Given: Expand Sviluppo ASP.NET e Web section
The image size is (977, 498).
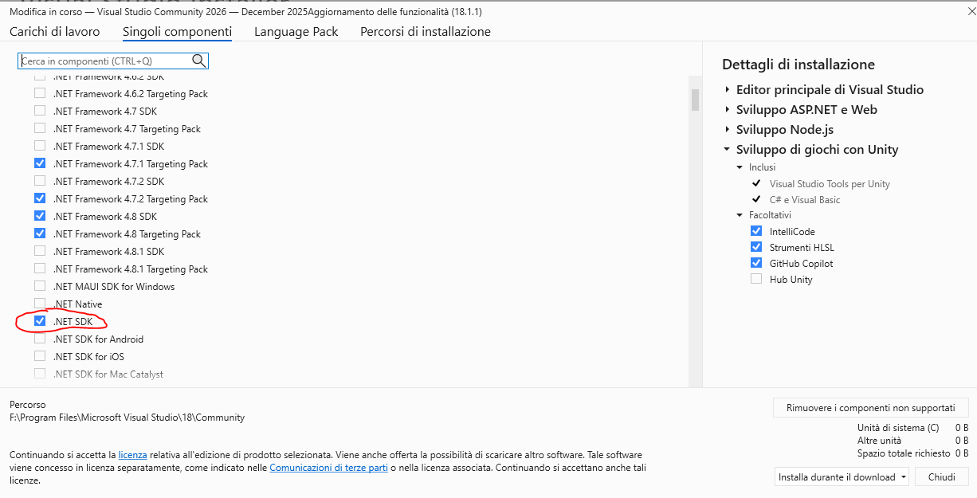Looking at the screenshot, I should [728, 110].
